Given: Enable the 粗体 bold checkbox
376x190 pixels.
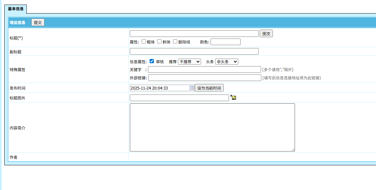Looking at the screenshot, I should click(144, 41).
